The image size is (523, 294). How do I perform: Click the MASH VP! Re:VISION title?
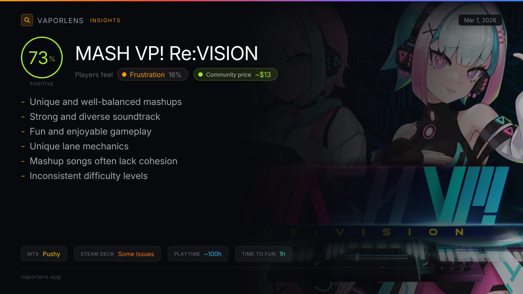click(167, 53)
